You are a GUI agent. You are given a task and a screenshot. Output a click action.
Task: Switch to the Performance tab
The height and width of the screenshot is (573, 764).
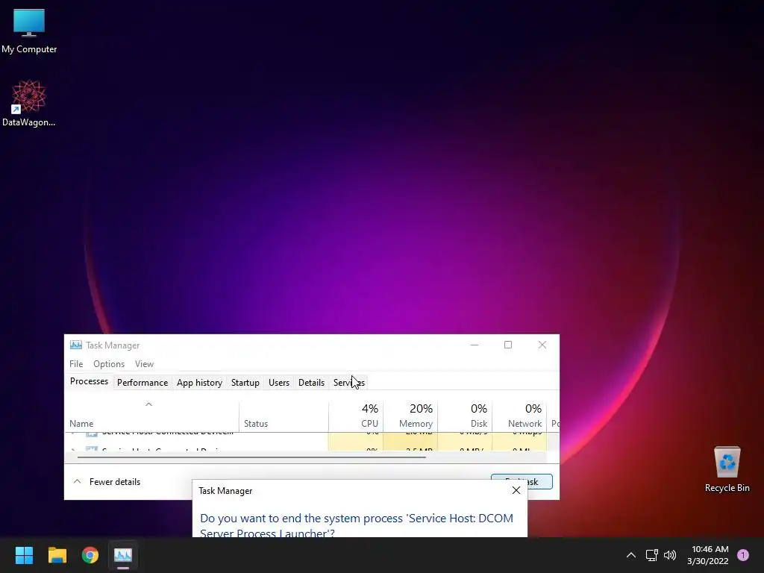click(x=143, y=383)
